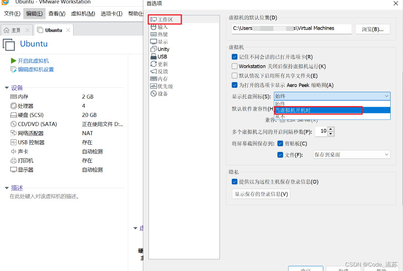Click the 处理器 processor chip icon
Viewport: 403px width, 271px height.
point(13,106)
